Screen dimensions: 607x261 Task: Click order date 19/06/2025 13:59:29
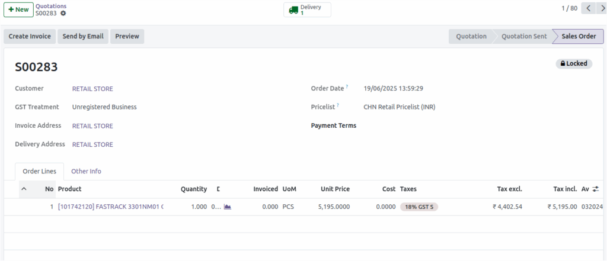394,89
